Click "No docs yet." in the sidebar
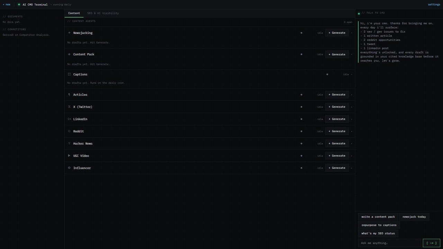Image resolution: width=443 pixels, height=249 pixels. pyautogui.click(x=11, y=22)
